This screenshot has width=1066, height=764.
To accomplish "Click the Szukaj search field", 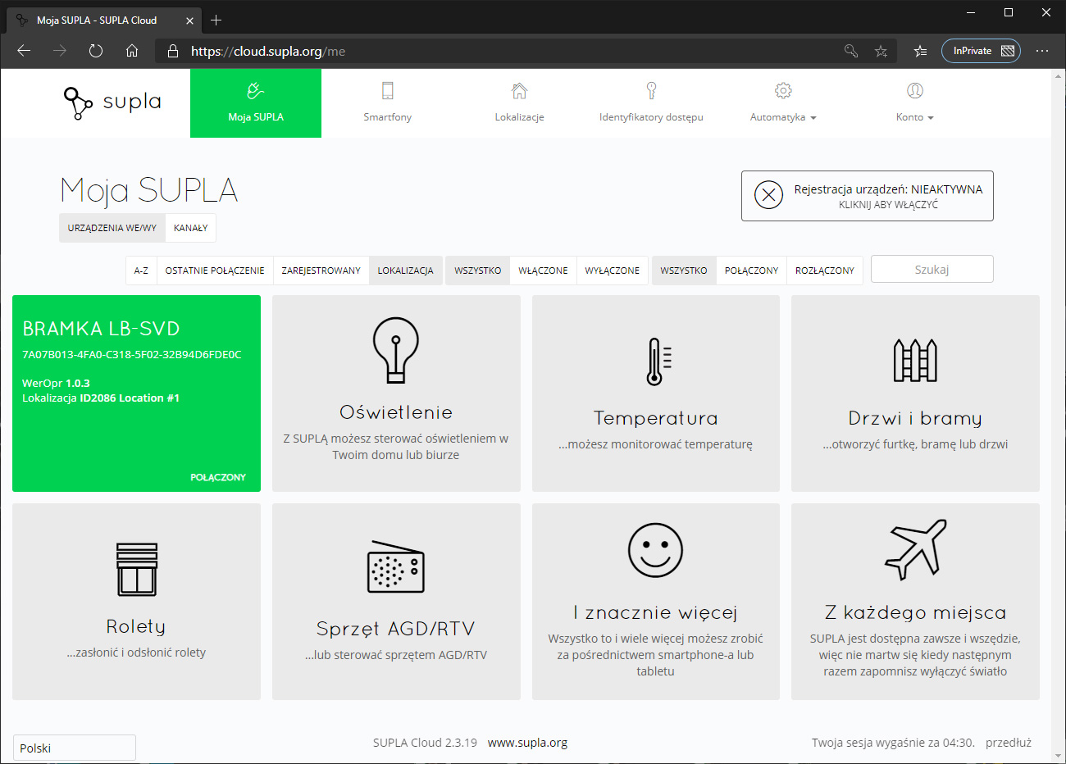I will click(x=932, y=269).
